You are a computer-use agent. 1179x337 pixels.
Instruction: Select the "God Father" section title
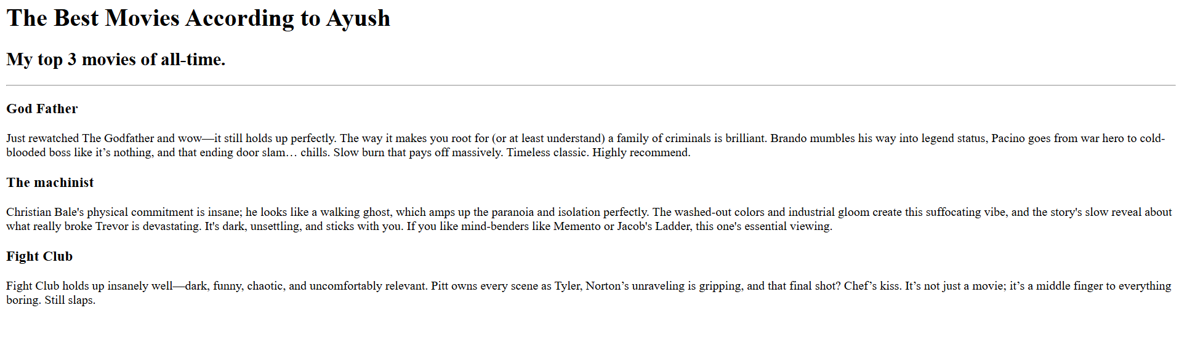point(42,109)
